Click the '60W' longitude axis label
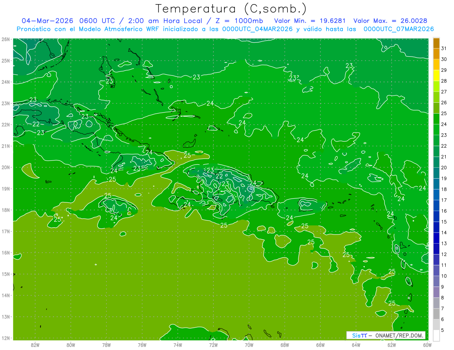The width and height of the screenshot is (454, 350). click(427, 345)
